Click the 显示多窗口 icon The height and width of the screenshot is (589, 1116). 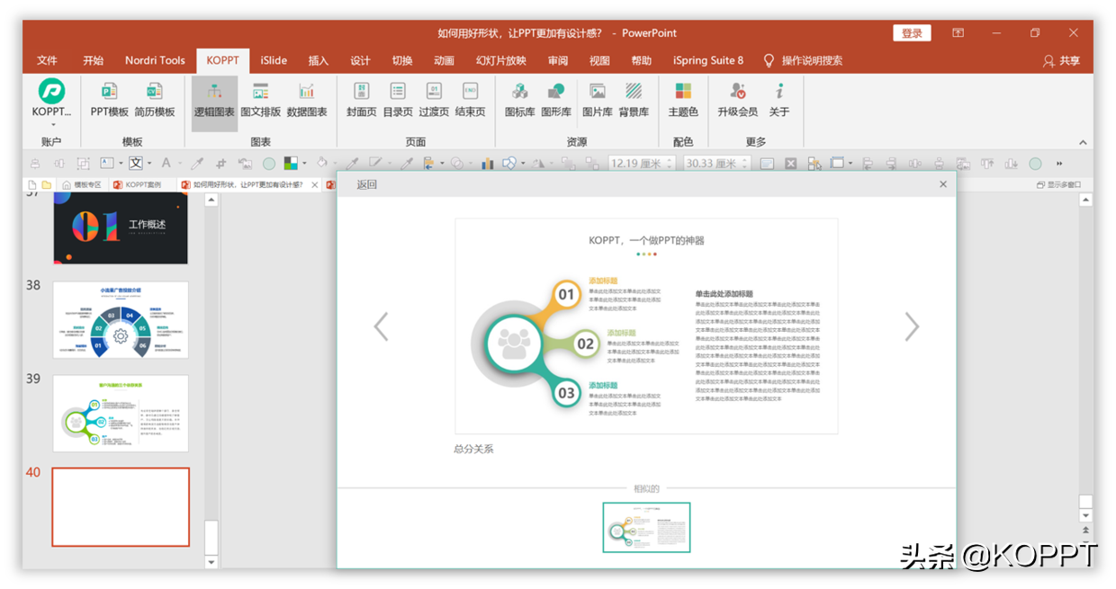click(1058, 184)
